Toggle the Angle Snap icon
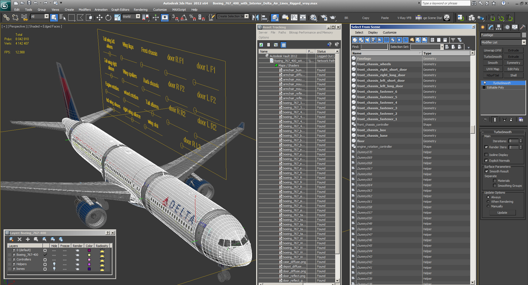 184,17
